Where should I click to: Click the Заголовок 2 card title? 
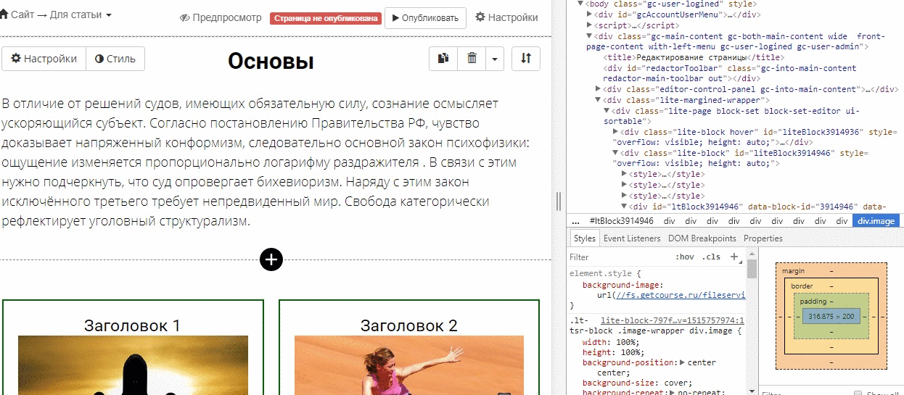click(409, 325)
